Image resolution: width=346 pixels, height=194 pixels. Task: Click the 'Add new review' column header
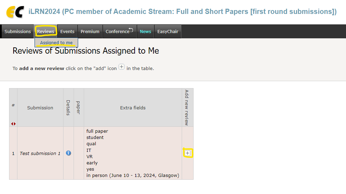click(187, 108)
